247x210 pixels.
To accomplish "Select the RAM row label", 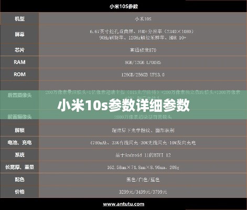I will coord(19,62).
